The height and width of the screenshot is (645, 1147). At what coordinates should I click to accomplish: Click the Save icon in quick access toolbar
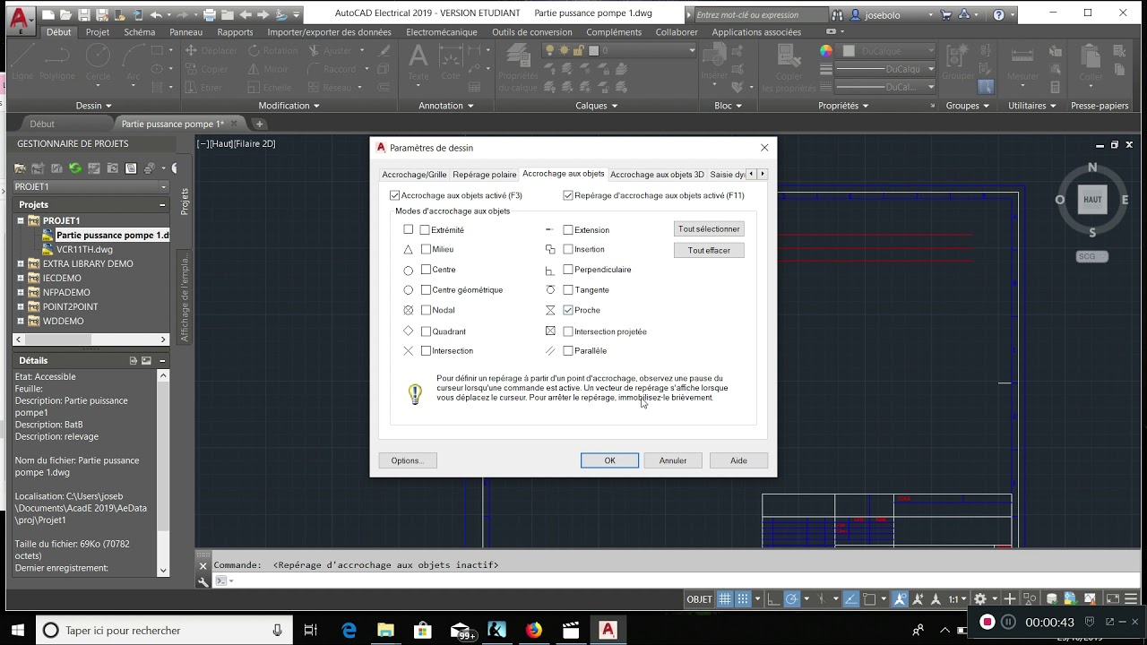[x=83, y=14]
